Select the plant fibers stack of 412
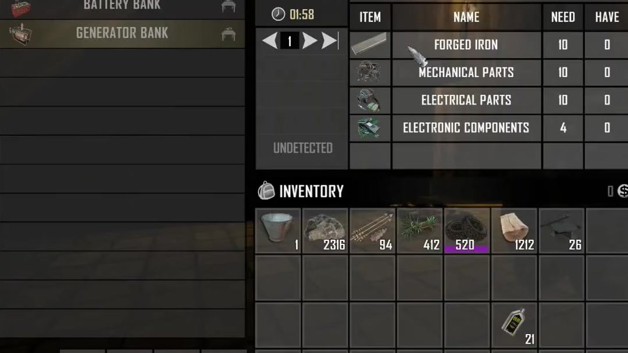Image resolution: width=628 pixels, height=353 pixels. 420,230
